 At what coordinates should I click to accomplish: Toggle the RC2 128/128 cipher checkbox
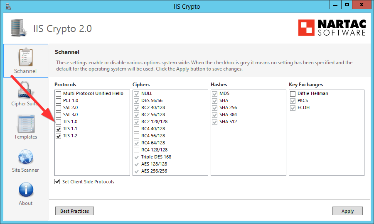[136, 122]
